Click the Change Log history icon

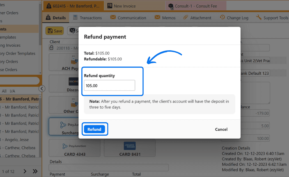click(222, 17)
